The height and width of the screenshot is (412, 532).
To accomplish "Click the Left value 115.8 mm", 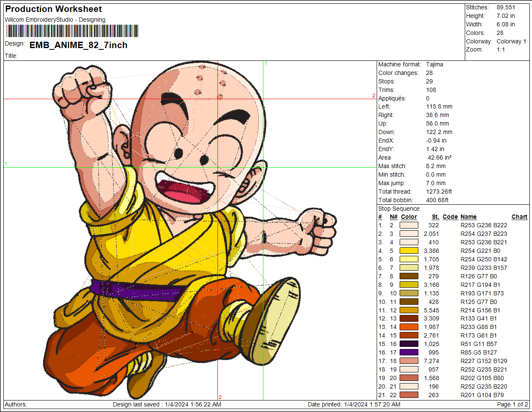I will 439,106.
